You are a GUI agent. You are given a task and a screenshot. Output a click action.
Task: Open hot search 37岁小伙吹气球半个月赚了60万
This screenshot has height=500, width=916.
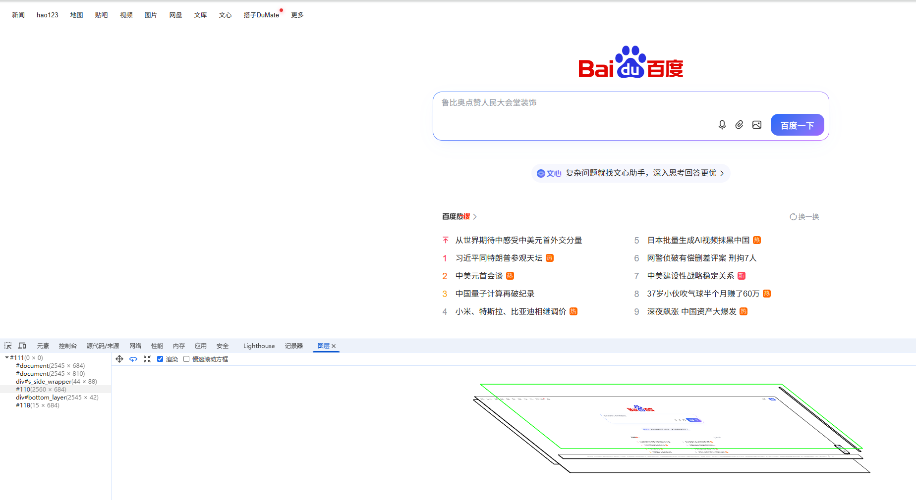(x=703, y=294)
